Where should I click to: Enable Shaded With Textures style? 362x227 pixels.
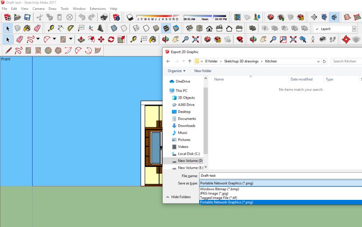point(166,28)
